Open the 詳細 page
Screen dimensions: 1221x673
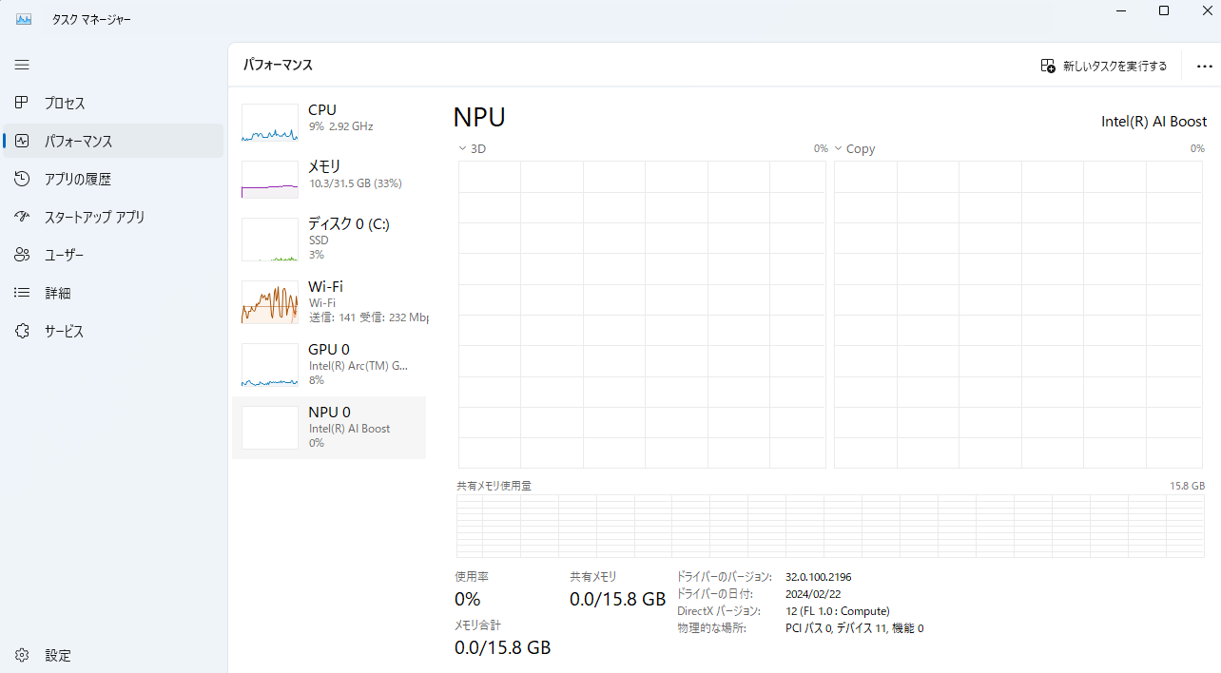58,293
